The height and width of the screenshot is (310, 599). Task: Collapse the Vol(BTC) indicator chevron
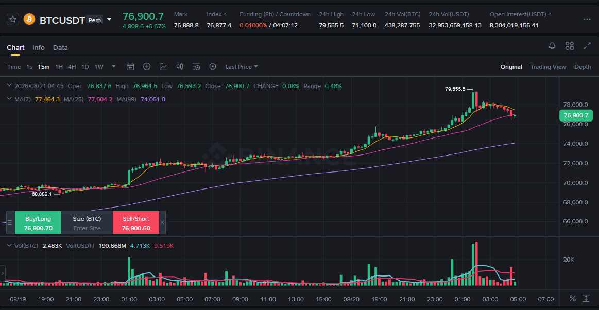coord(10,246)
